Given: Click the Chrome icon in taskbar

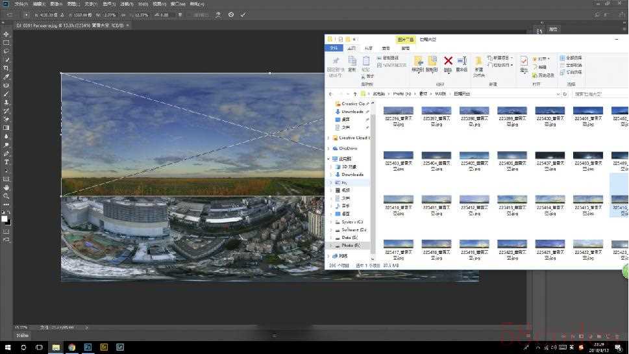Looking at the screenshot, I should pos(72,347).
